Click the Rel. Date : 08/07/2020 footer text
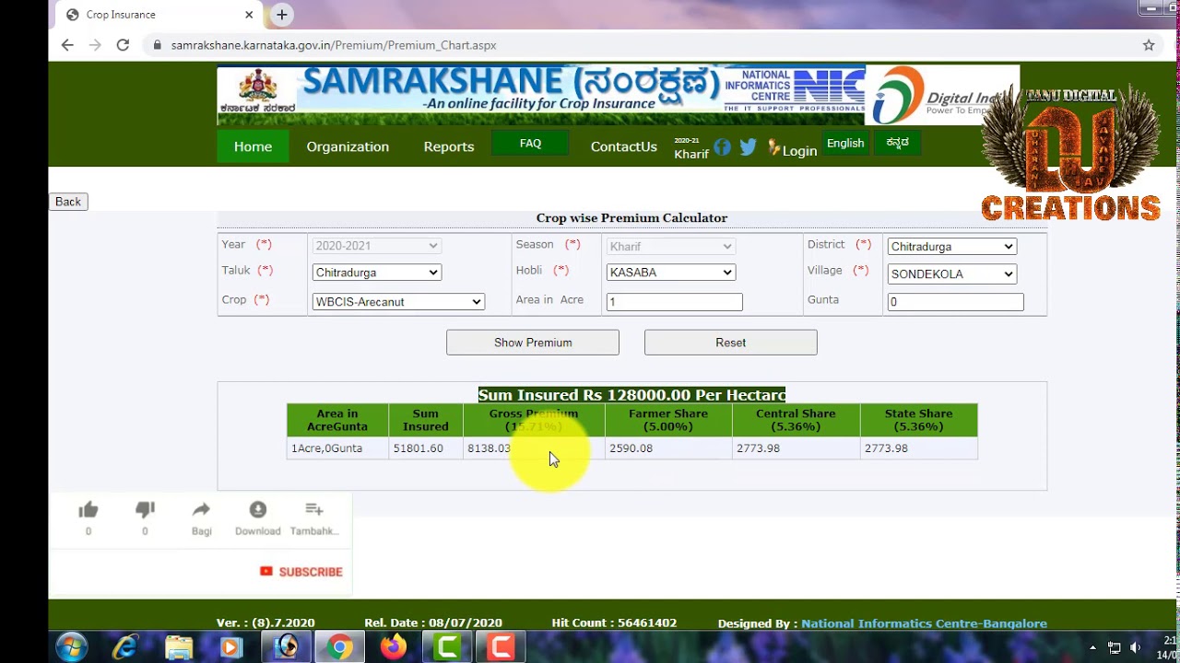The image size is (1180, 663). 433,623
